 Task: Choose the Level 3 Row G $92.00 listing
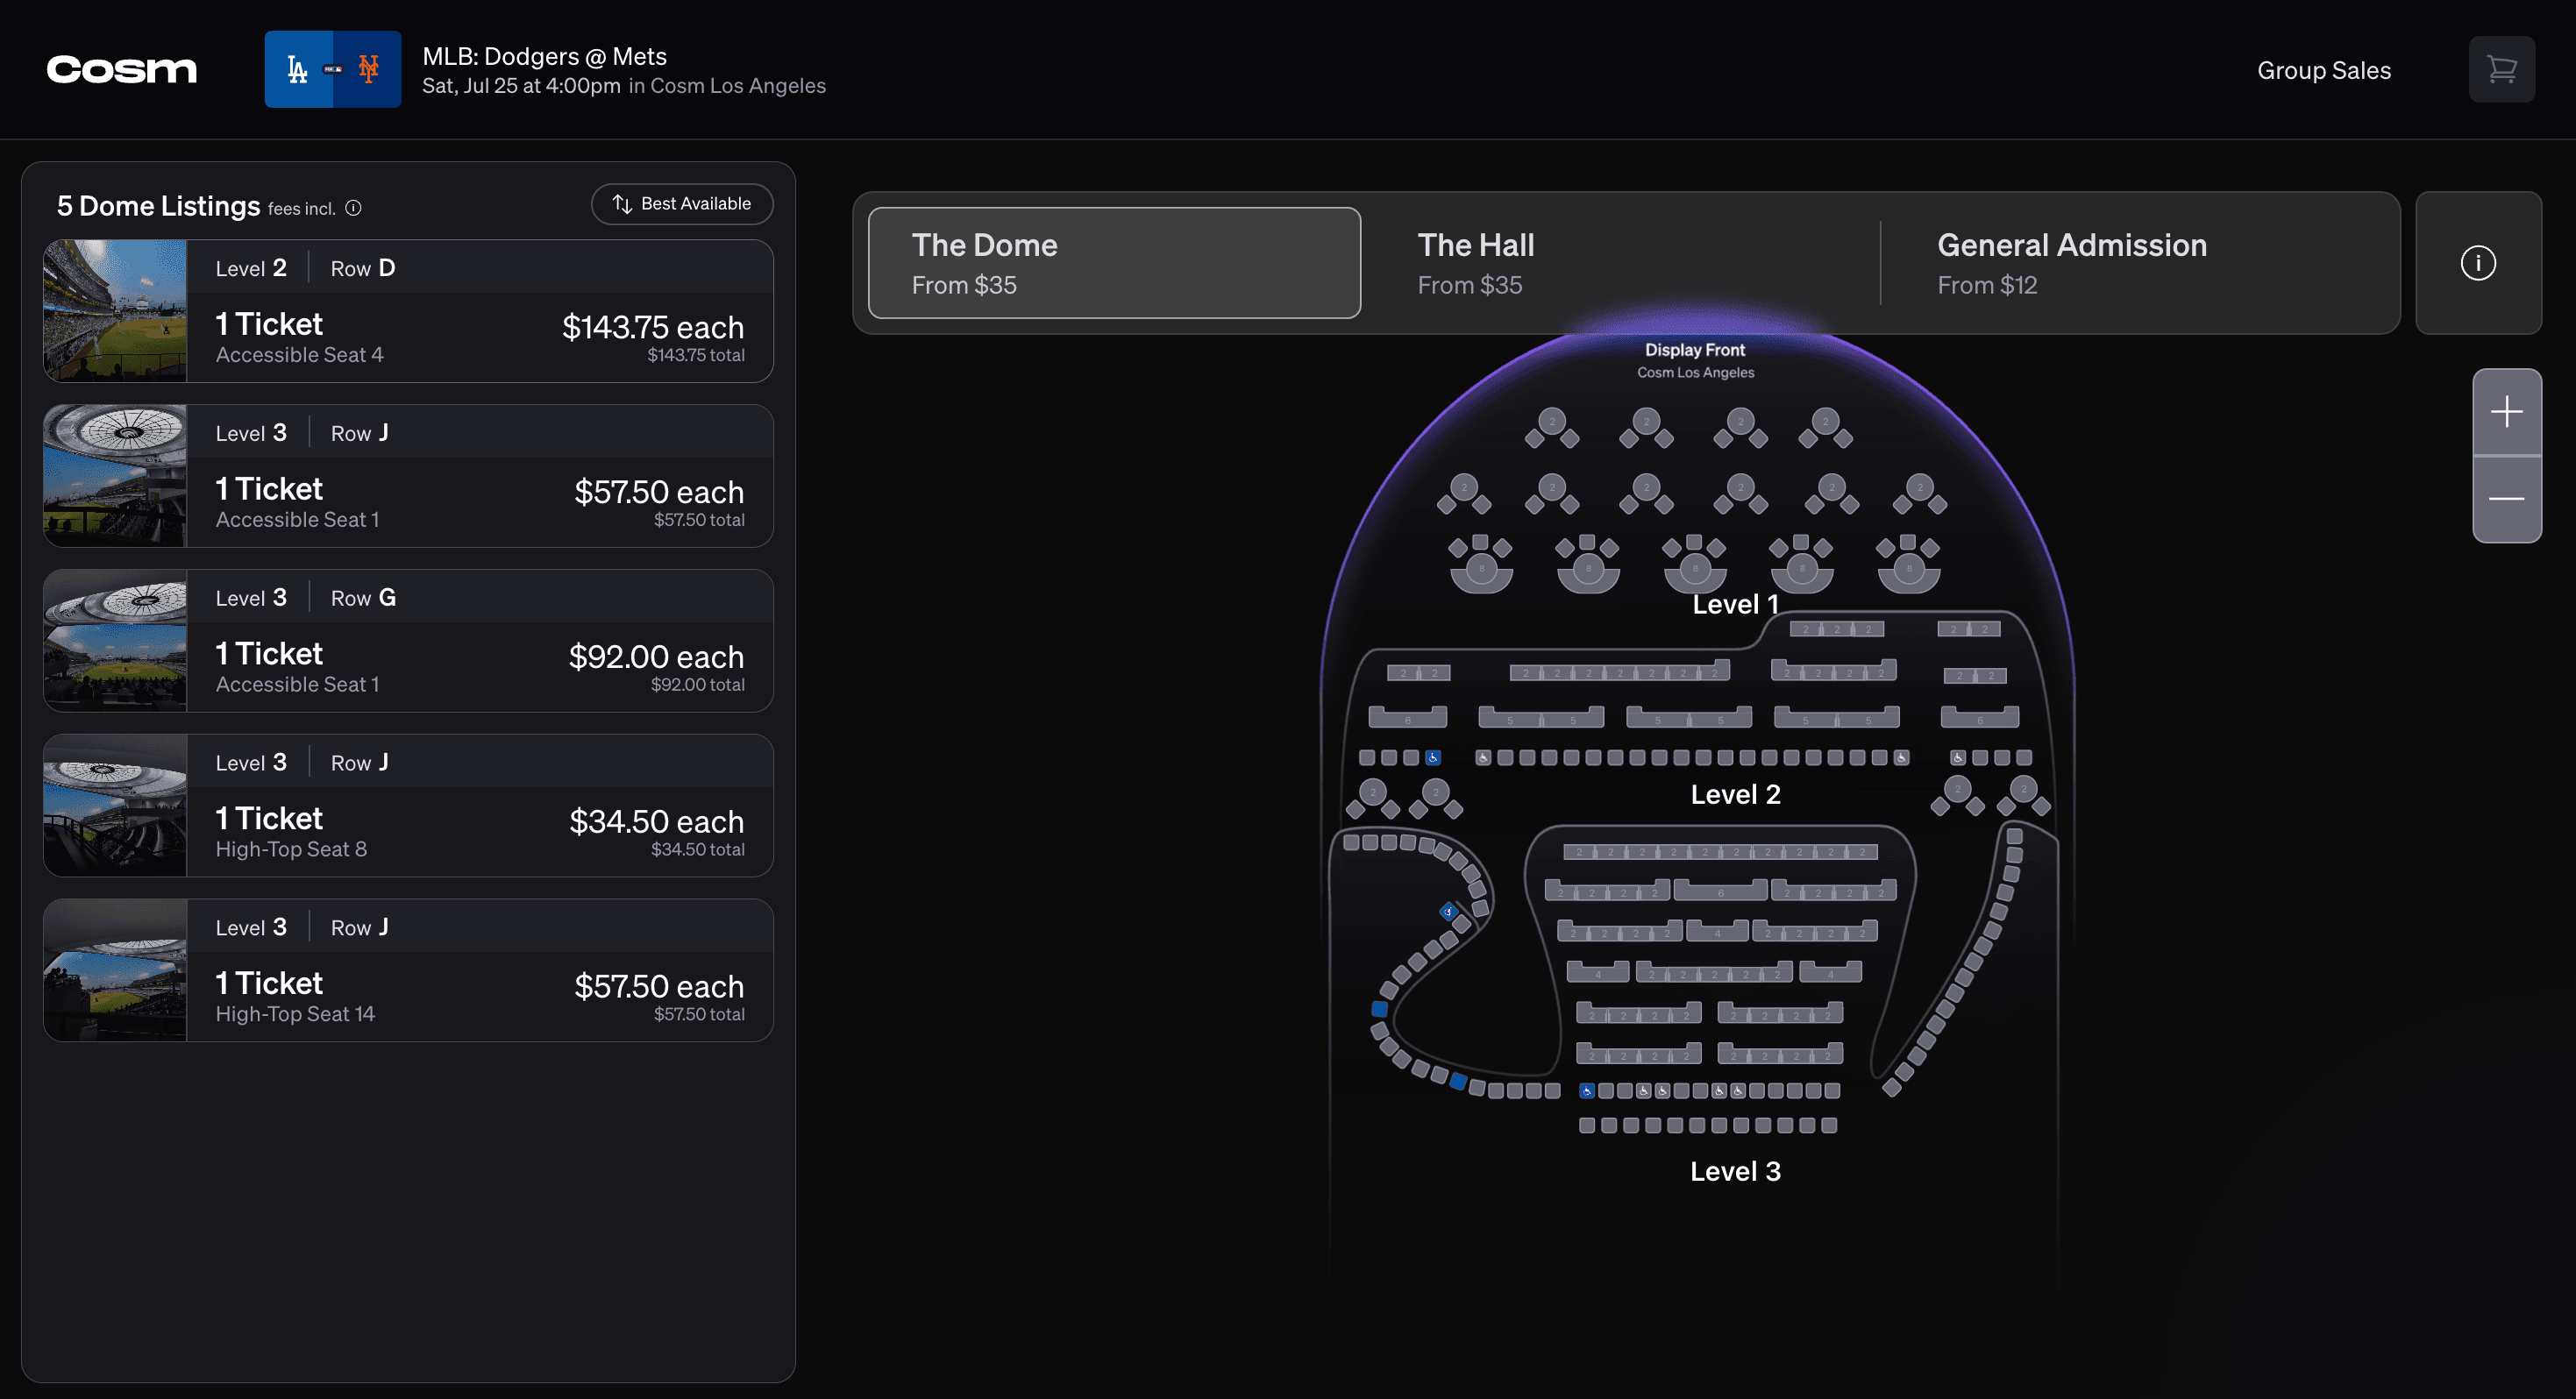408,641
